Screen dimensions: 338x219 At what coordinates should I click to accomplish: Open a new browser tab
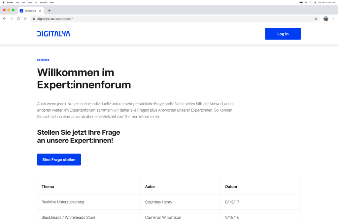pos(49,11)
